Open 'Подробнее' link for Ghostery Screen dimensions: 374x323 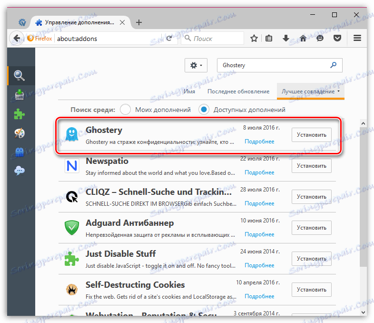pyautogui.click(x=259, y=141)
